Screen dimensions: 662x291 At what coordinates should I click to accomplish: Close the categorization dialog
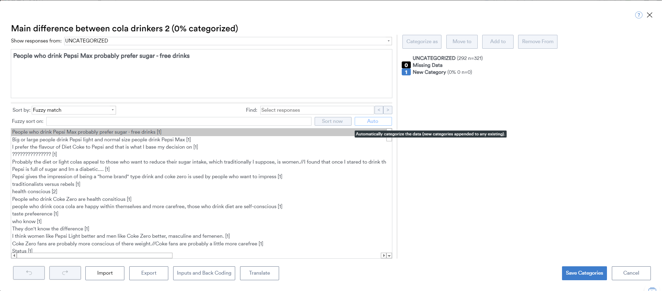tap(649, 15)
